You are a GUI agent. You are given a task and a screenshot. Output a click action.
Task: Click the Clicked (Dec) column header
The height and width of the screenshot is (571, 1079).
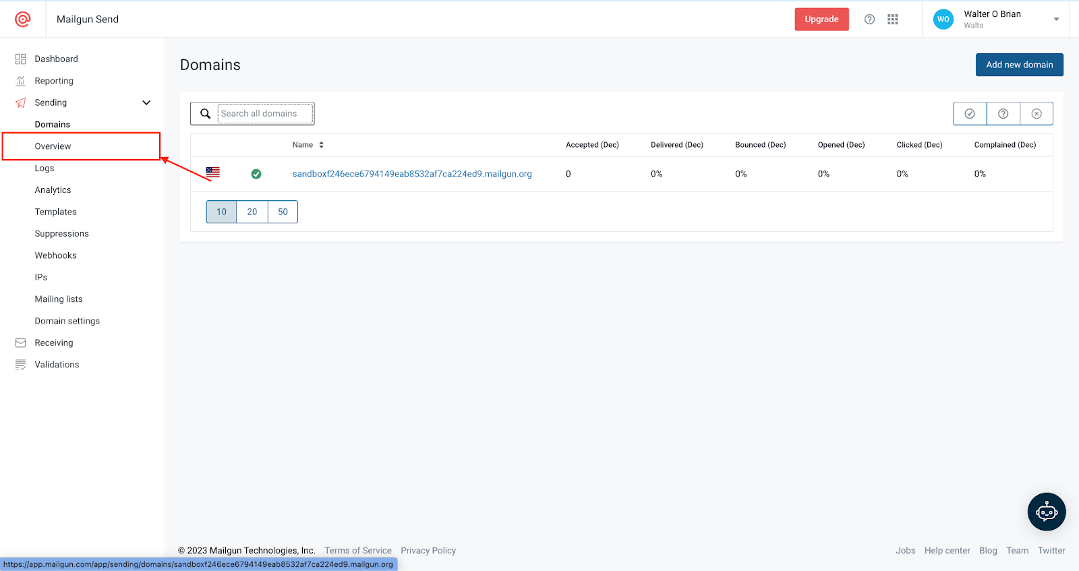point(920,145)
